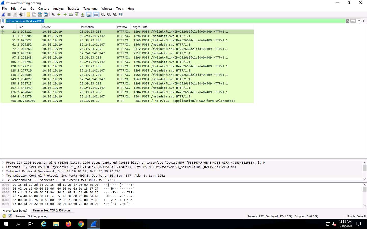Click the Profile: Default status bar entry
This screenshot has height=229, width=367.
[356, 216]
